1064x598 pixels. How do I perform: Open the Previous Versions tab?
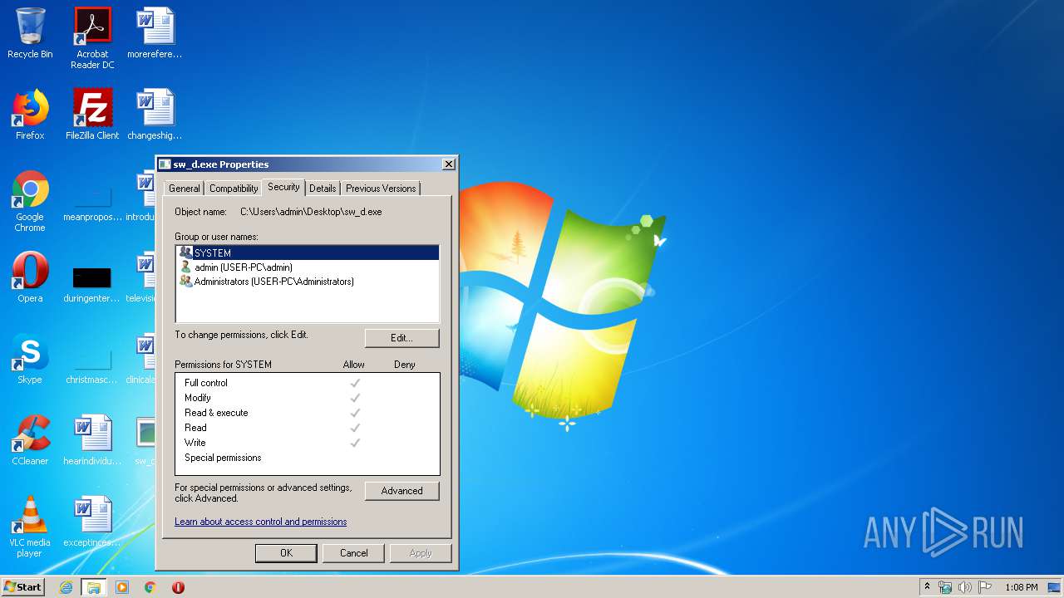(x=381, y=189)
